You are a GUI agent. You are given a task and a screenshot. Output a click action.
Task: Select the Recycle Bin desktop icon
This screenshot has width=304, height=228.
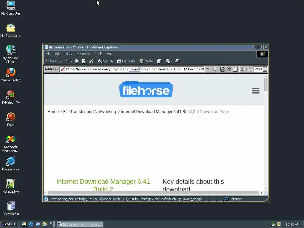click(11, 209)
